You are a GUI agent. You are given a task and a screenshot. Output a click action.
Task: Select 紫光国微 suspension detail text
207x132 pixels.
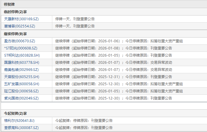coord(114,98)
